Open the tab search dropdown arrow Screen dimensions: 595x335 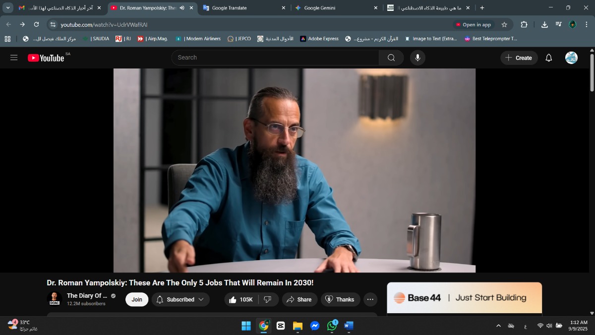pos(8,8)
